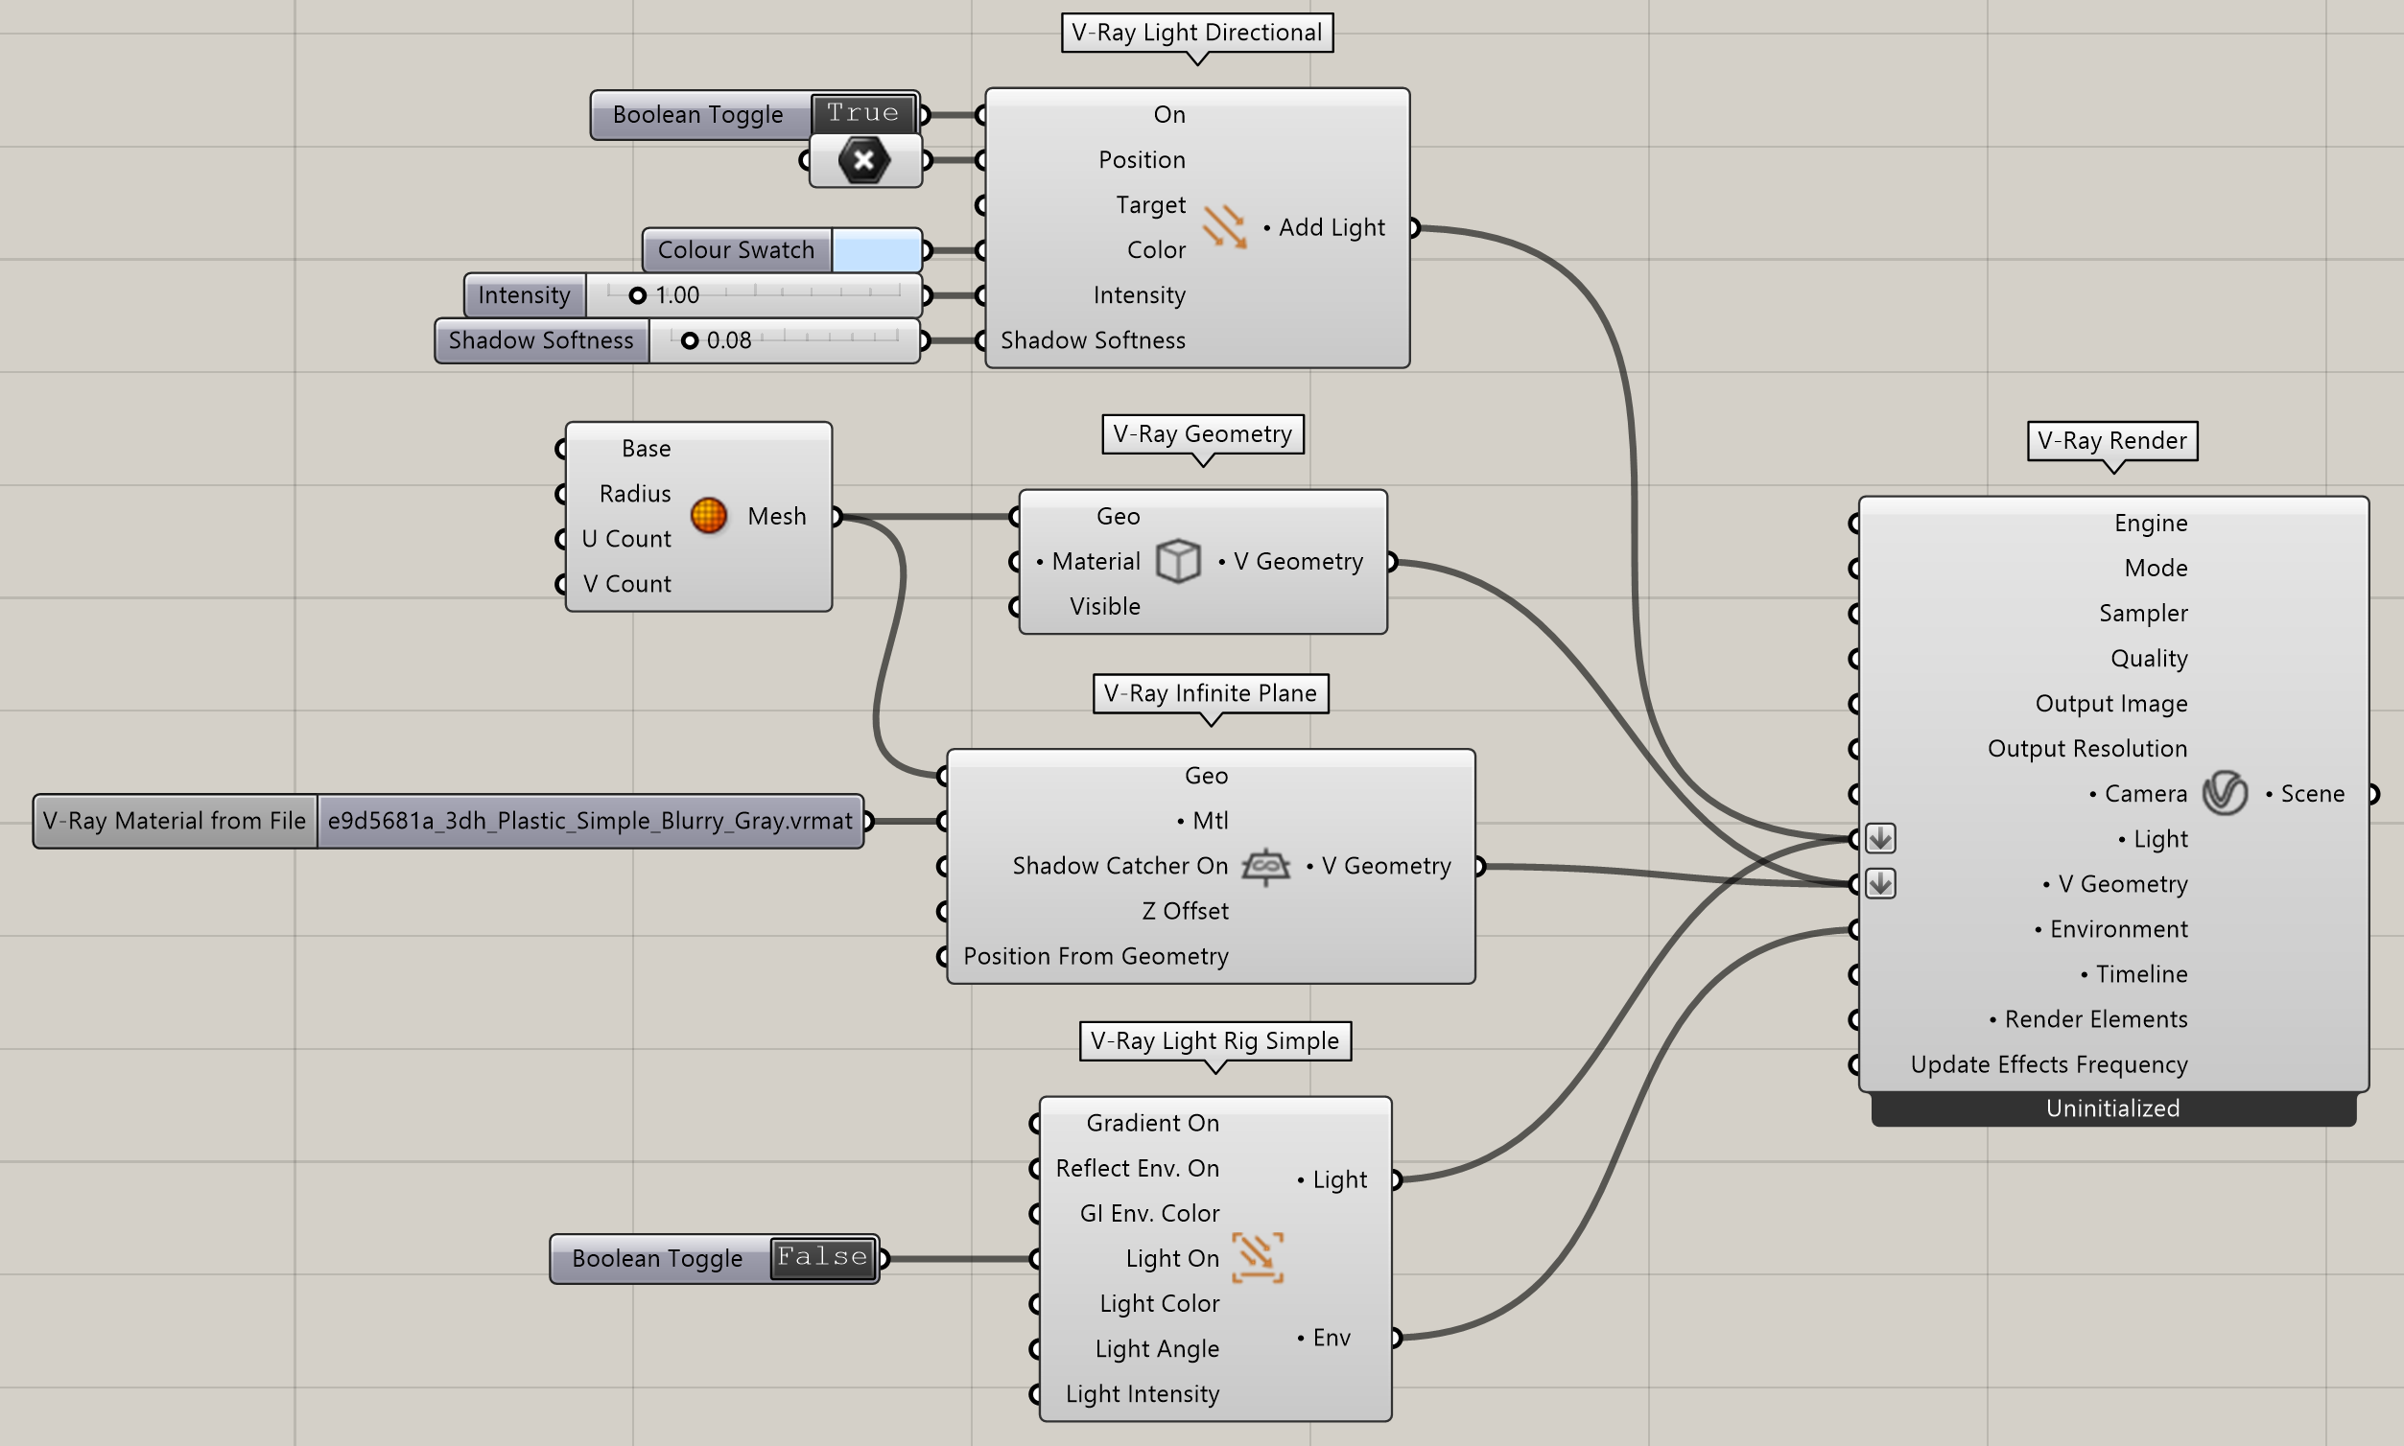Click the Reflect Env. On input
Image resolution: width=2404 pixels, height=1446 pixels.
(1137, 1168)
